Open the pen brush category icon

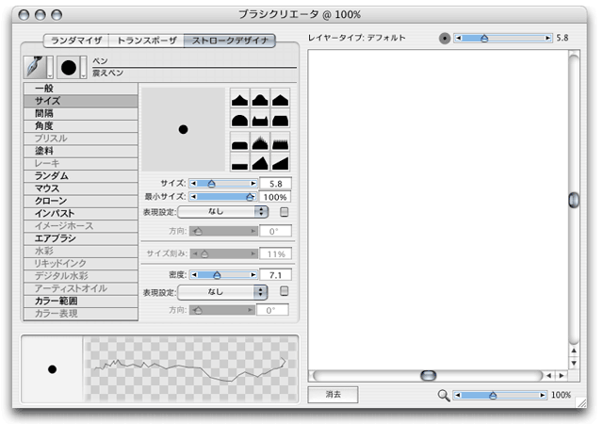click(x=35, y=67)
